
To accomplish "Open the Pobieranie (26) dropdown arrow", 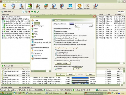I will pyautogui.click(x=21, y=66).
